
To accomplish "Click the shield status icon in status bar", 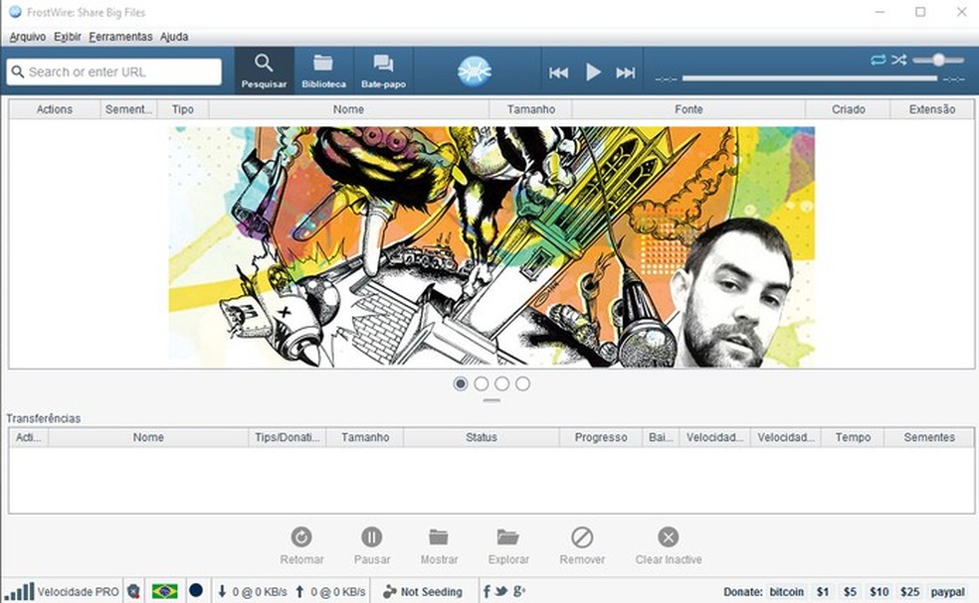I will [x=133, y=591].
